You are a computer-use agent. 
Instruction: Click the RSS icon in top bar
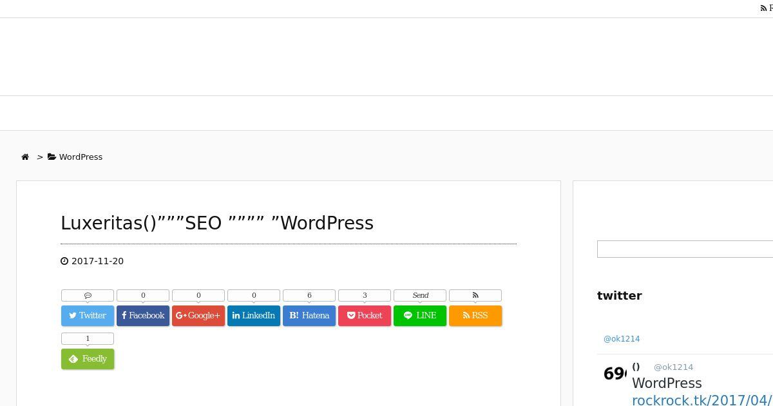click(764, 8)
